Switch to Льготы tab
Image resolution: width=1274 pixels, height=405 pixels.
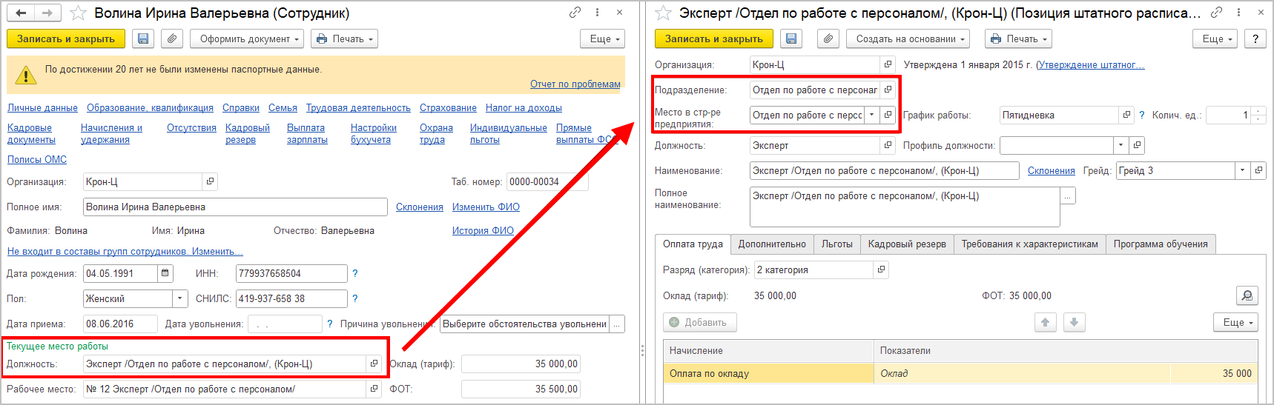[x=837, y=244]
